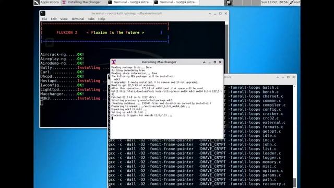Screen dimensions: 334x188
Task: Close the fluxion terminal window
Action: click(226, 14)
